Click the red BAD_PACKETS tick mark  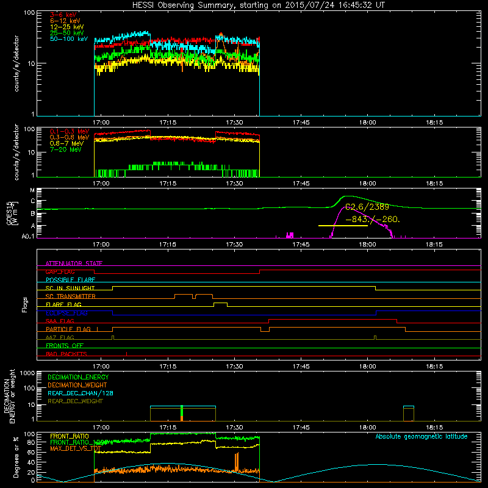[127, 354]
